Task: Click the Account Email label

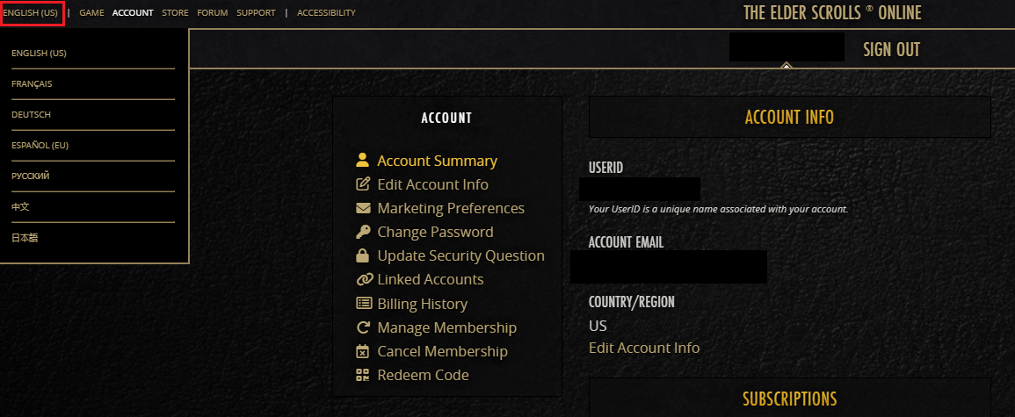Action: pyautogui.click(x=626, y=242)
